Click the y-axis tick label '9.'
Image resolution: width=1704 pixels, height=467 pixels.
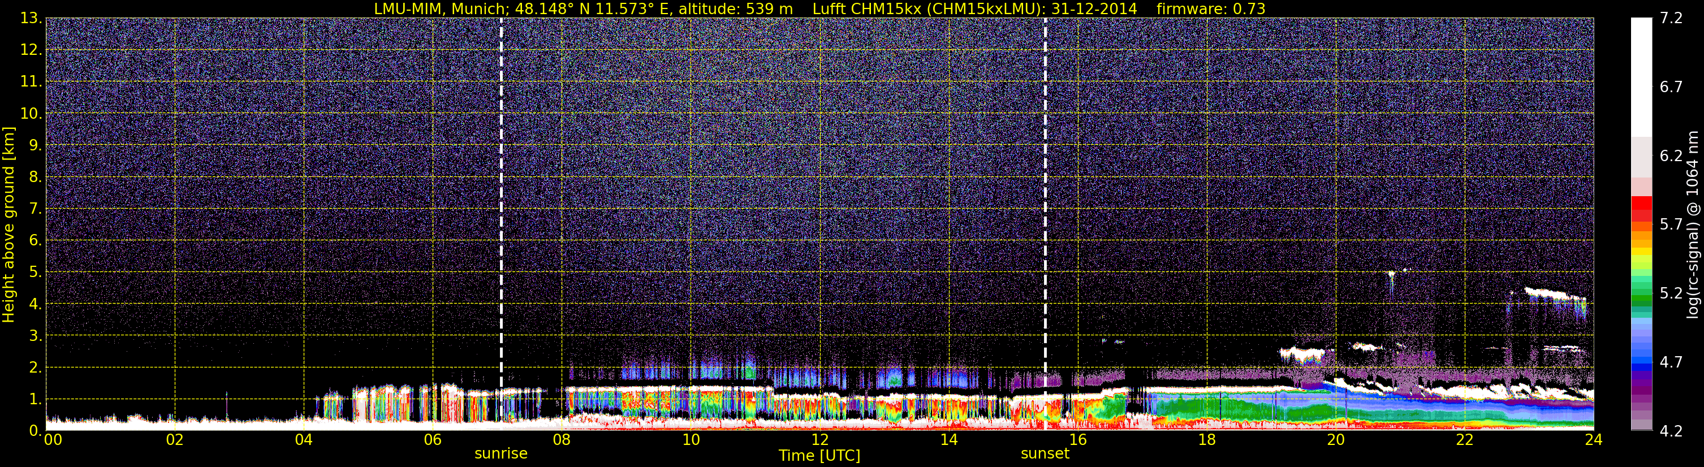[x=35, y=145]
